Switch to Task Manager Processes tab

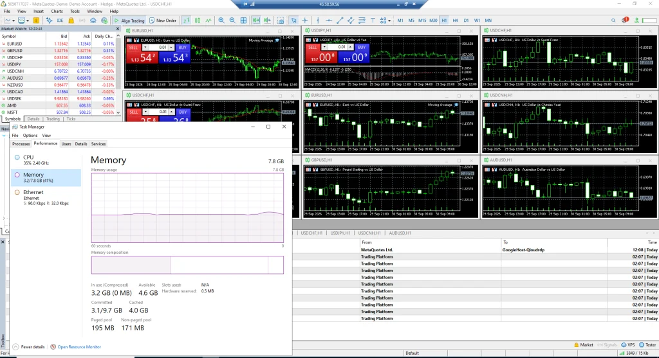pos(21,144)
